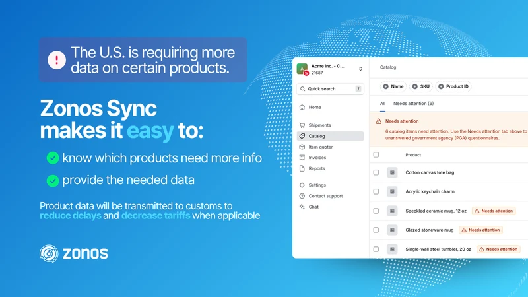
Task: Click green check beside 'know which products'
Action: 53,158
